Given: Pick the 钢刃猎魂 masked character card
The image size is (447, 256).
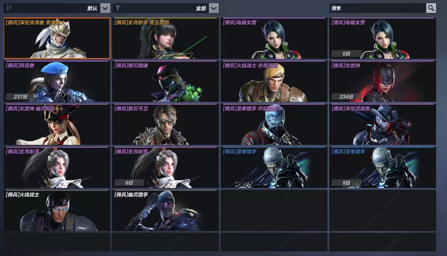Looking at the screenshot, I should point(165,81).
